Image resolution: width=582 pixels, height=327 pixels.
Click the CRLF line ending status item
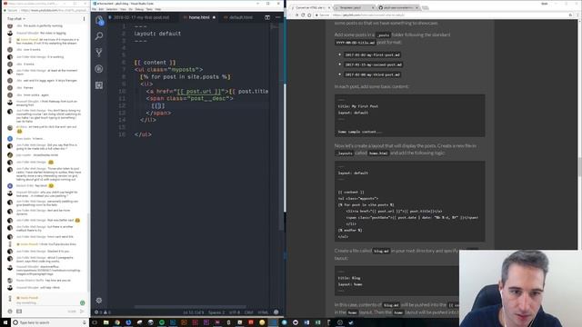click(248, 312)
